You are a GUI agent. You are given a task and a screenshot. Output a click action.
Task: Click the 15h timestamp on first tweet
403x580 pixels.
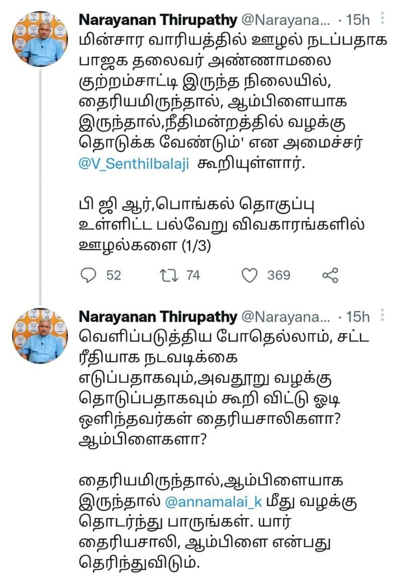(358, 20)
